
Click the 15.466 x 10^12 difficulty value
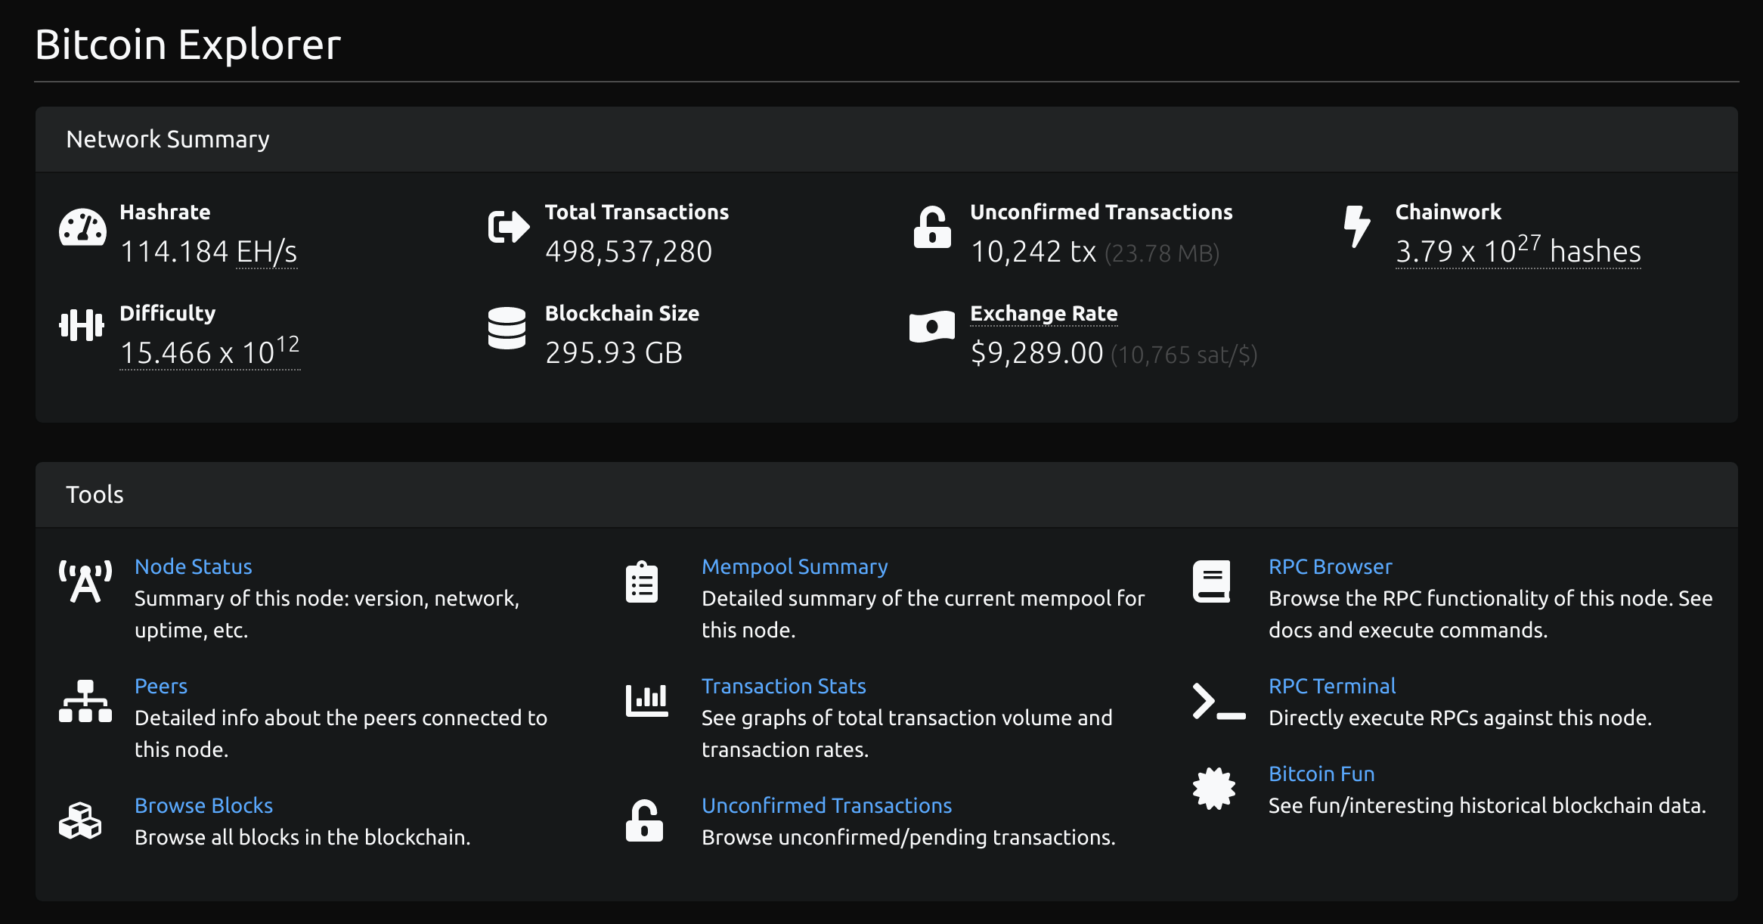point(210,352)
